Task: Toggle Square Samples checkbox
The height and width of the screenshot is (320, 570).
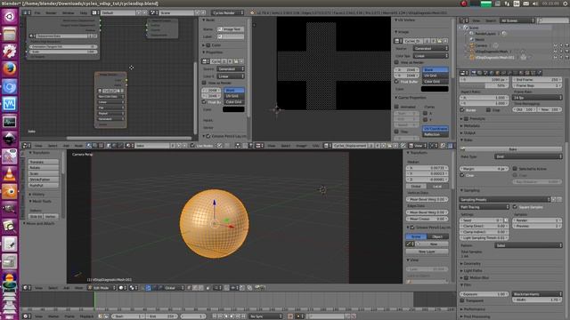Action: coord(515,207)
